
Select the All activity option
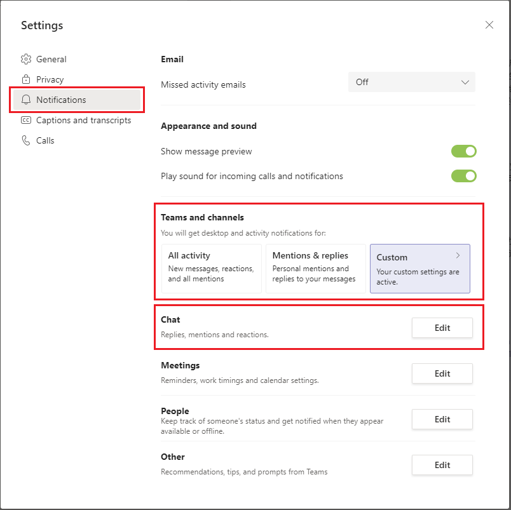[212, 269]
